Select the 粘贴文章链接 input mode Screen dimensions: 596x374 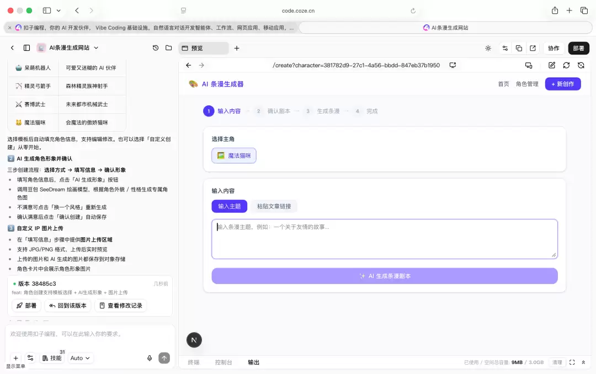(274, 206)
